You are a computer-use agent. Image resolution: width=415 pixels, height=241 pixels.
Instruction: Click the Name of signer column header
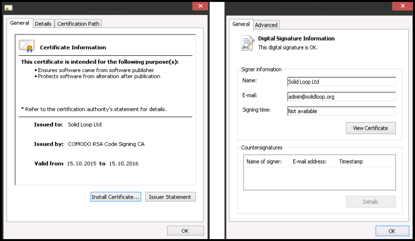tap(267, 161)
